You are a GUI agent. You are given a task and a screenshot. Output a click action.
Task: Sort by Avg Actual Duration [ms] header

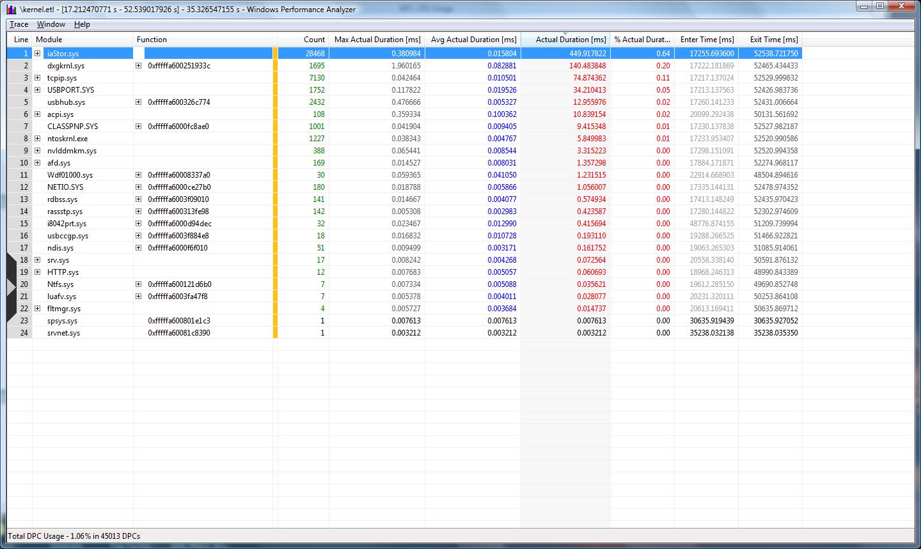473,40
